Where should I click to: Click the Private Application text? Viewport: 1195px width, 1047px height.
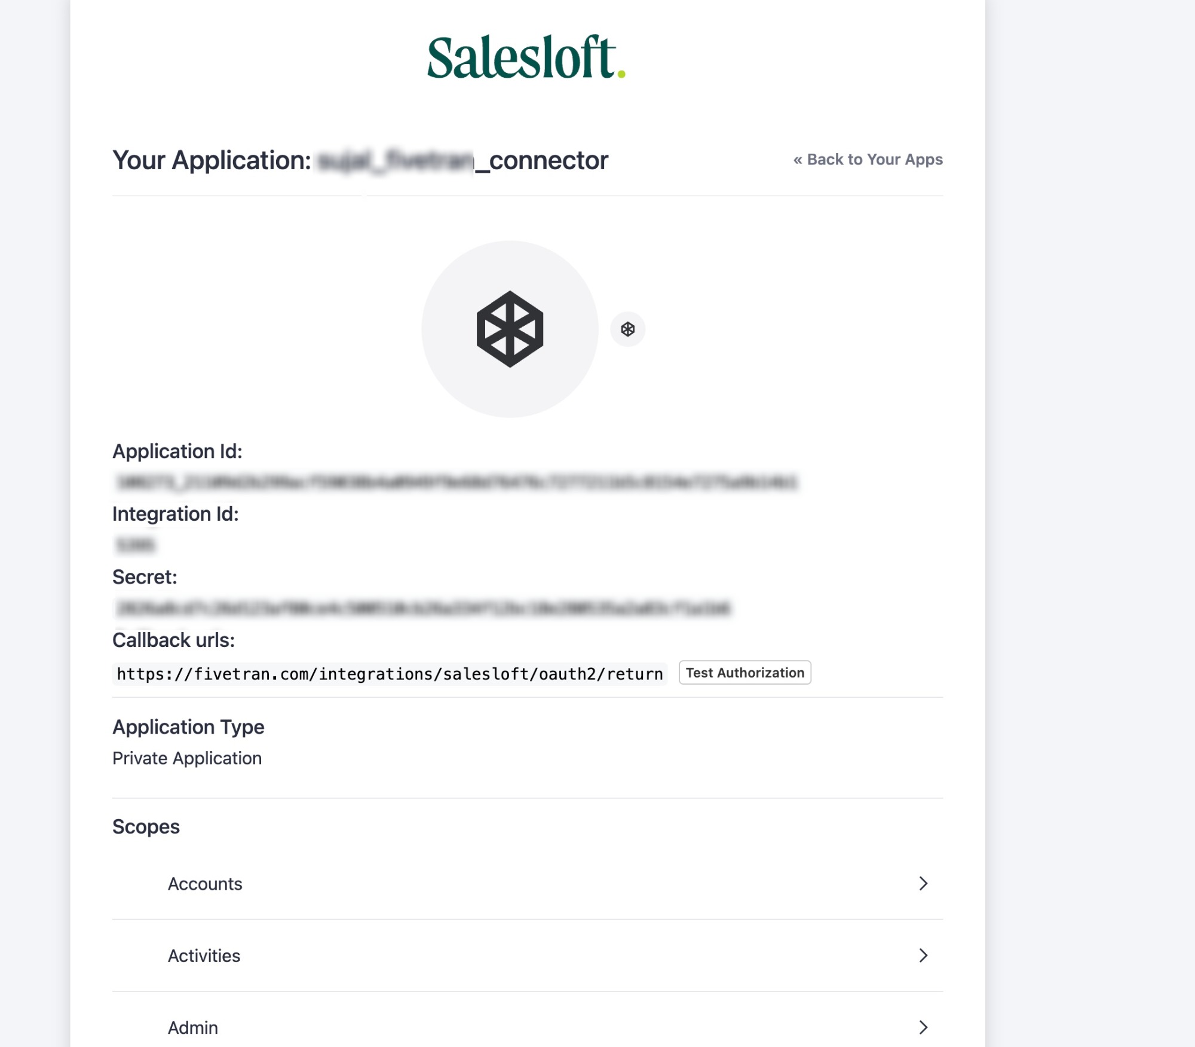187,758
